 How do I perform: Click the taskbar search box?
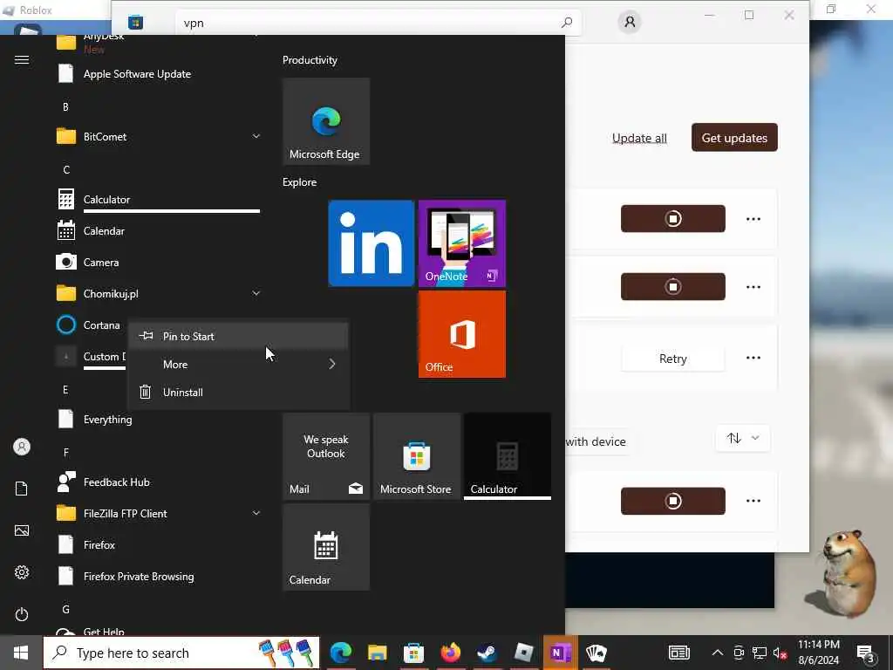(181, 653)
